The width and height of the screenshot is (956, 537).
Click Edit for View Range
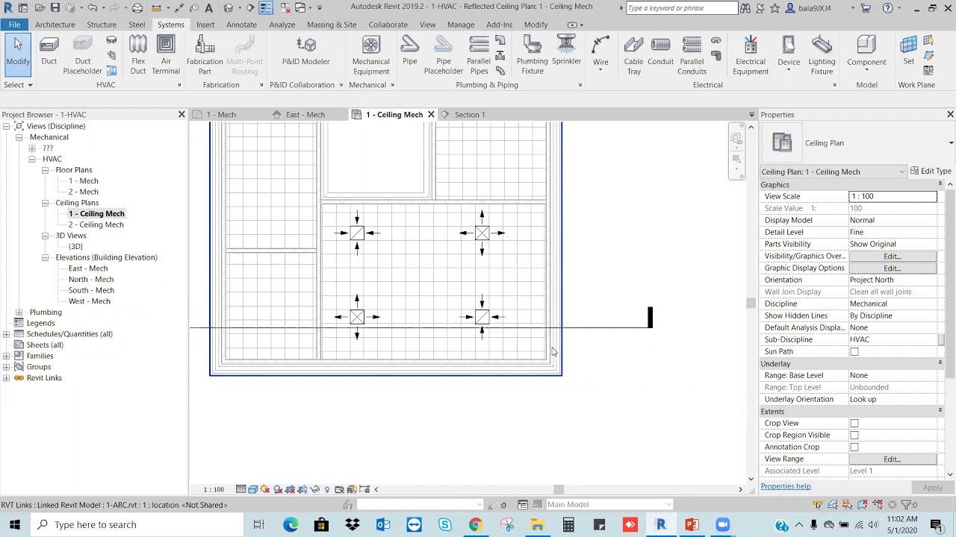click(x=893, y=459)
